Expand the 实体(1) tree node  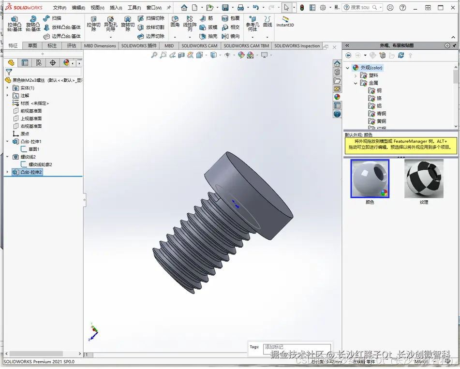click(7, 88)
